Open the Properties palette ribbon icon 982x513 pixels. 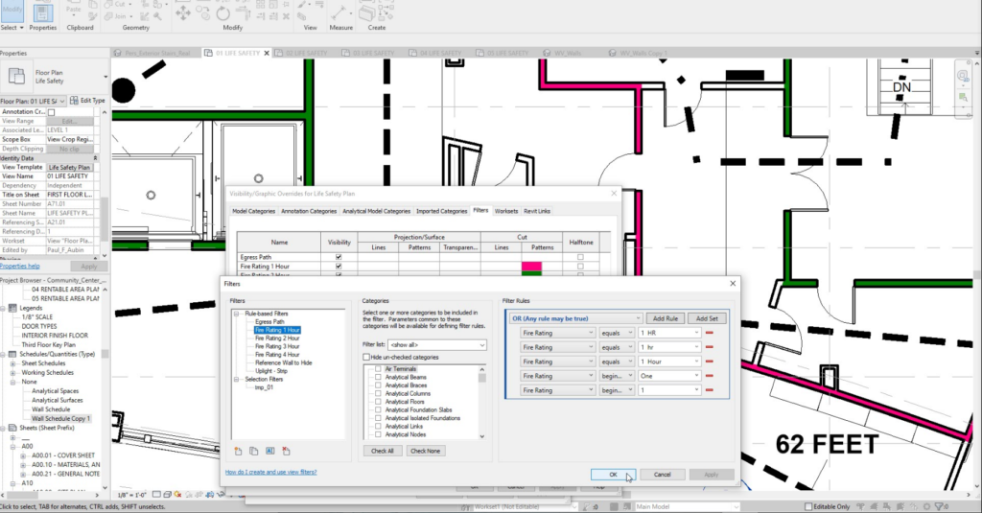[42, 12]
